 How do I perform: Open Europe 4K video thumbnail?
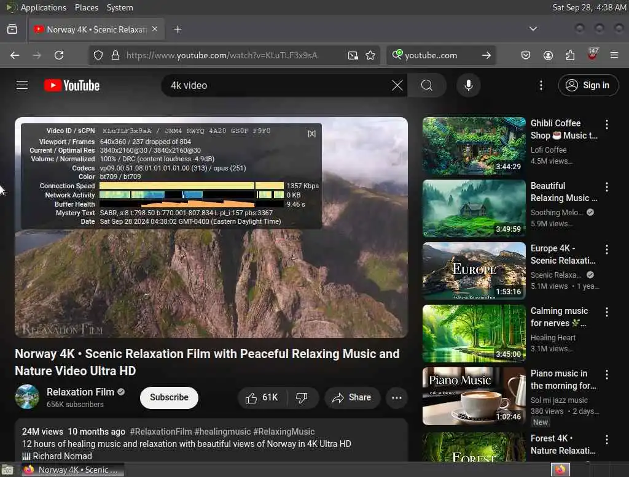coord(474,271)
